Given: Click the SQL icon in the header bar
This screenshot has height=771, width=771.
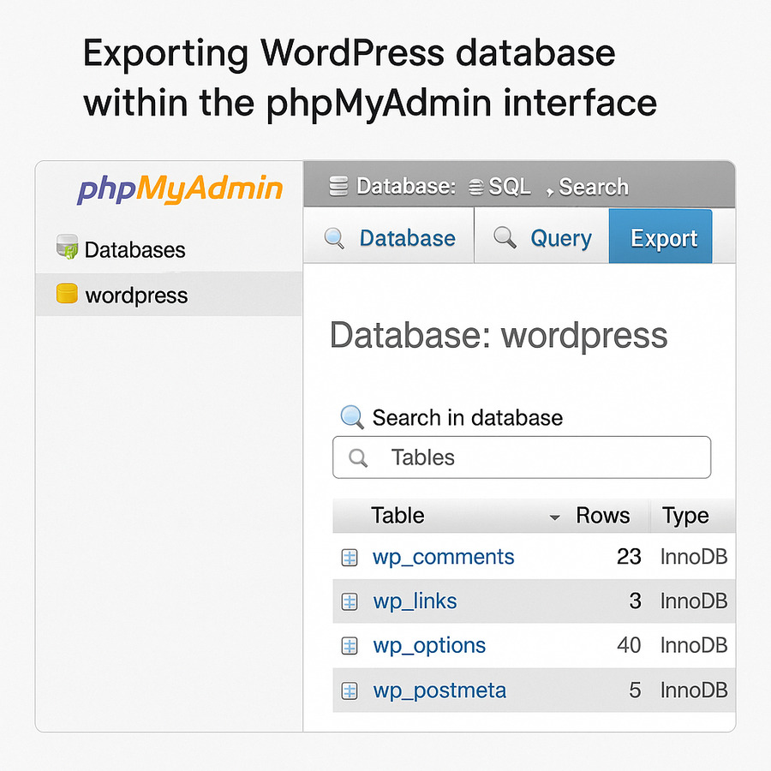Looking at the screenshot, I should 475,187.
